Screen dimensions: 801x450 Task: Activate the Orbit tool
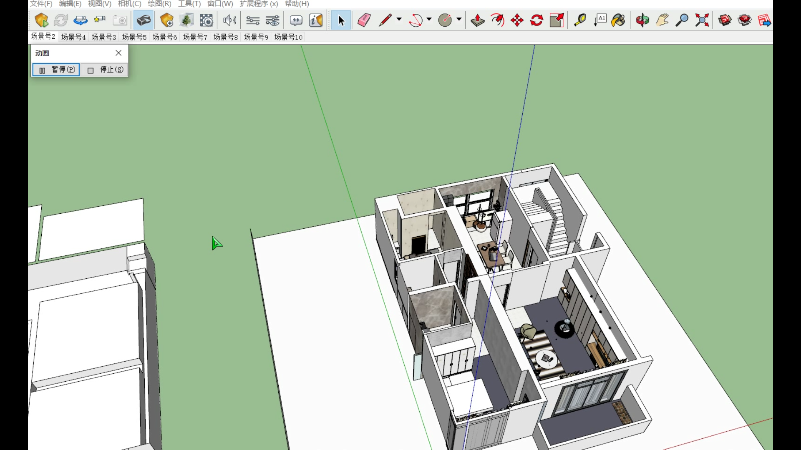642,20
